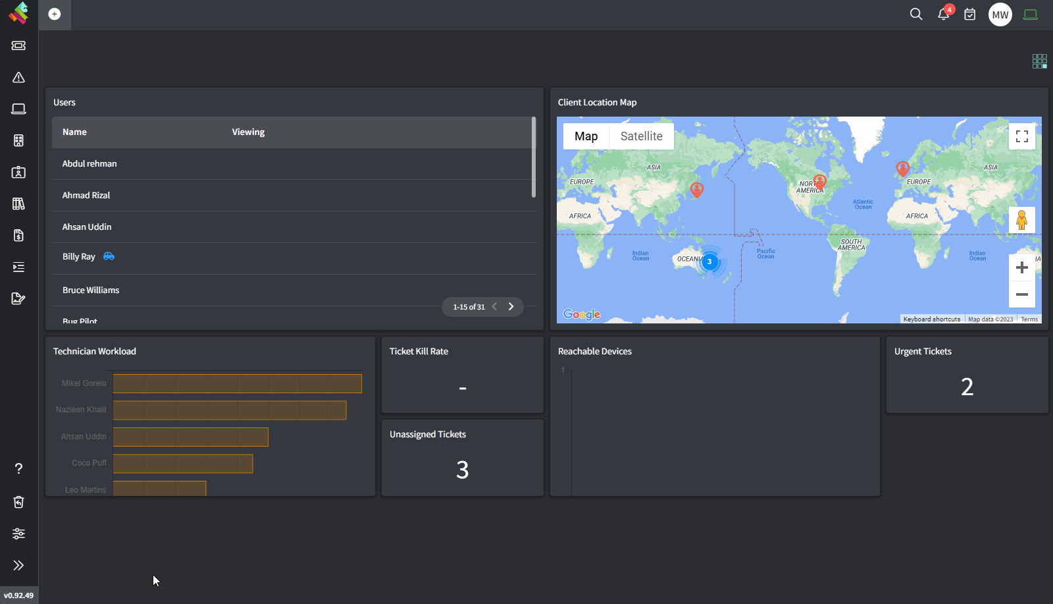This screenshot has width=1053, height=604.
Task: Click Oceania cluster marker with 3
Action: [709, 261]
